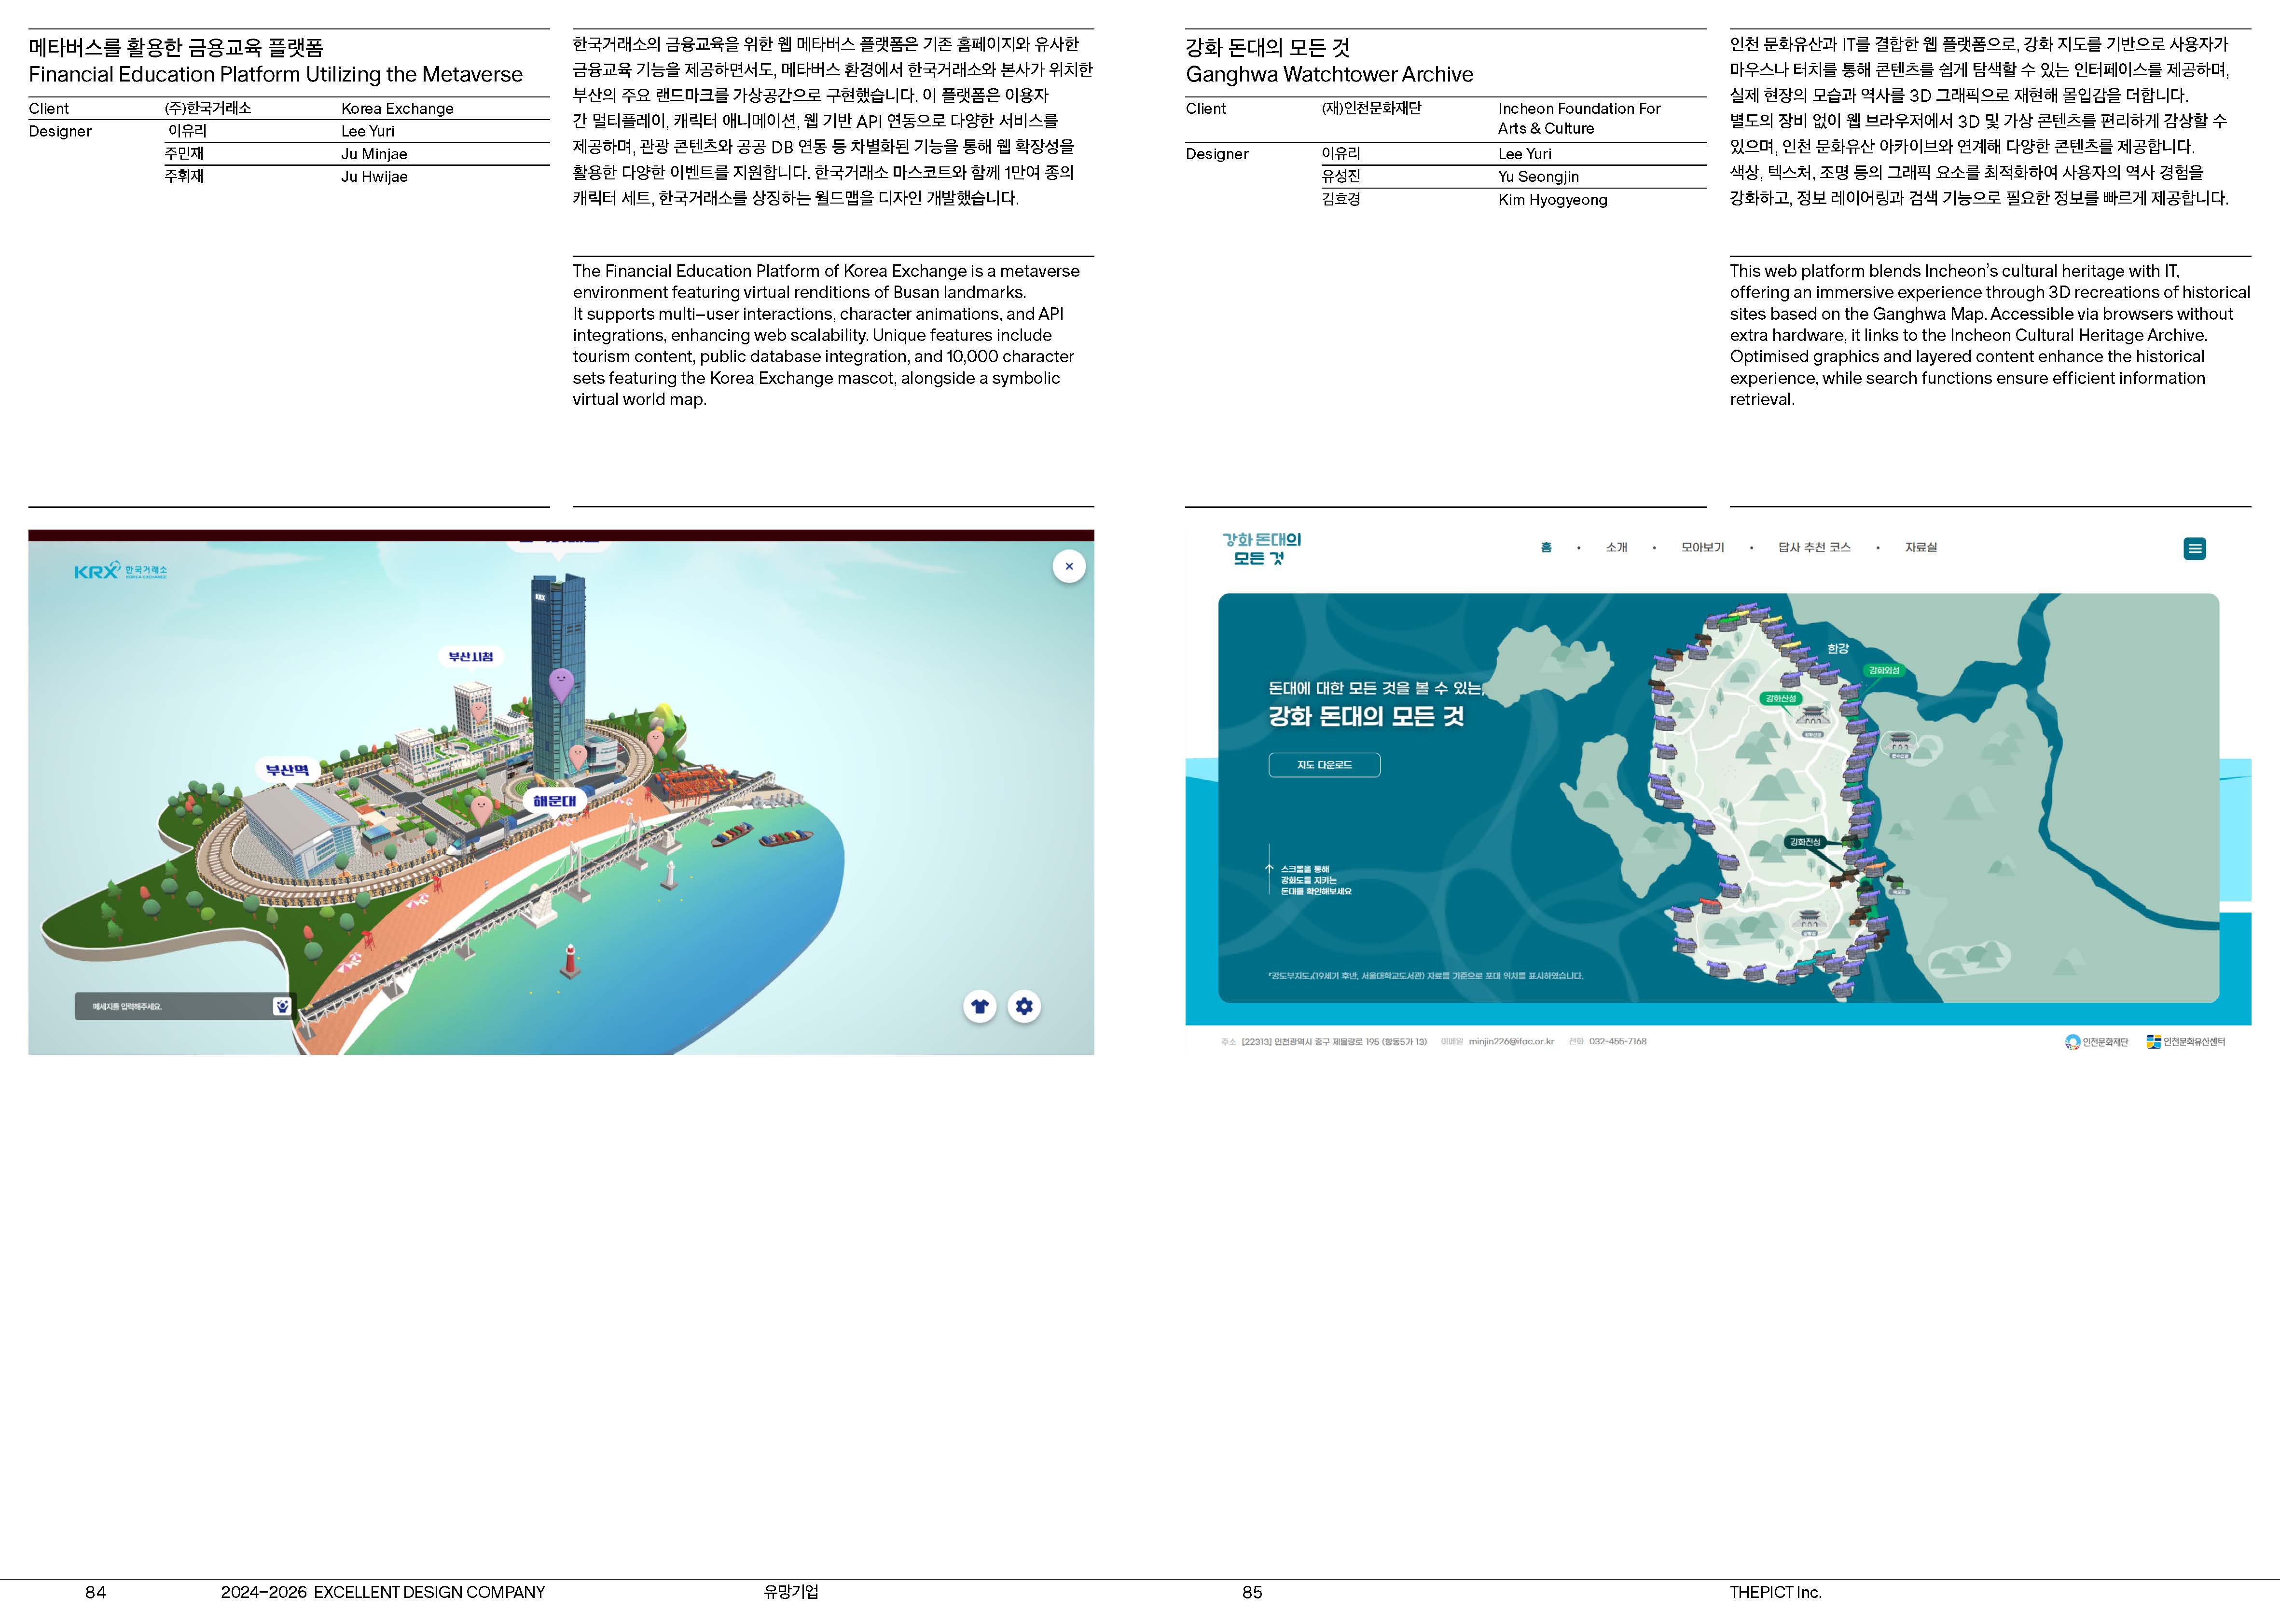Click the 강화산성 green map label

[x=1781, y=698]
